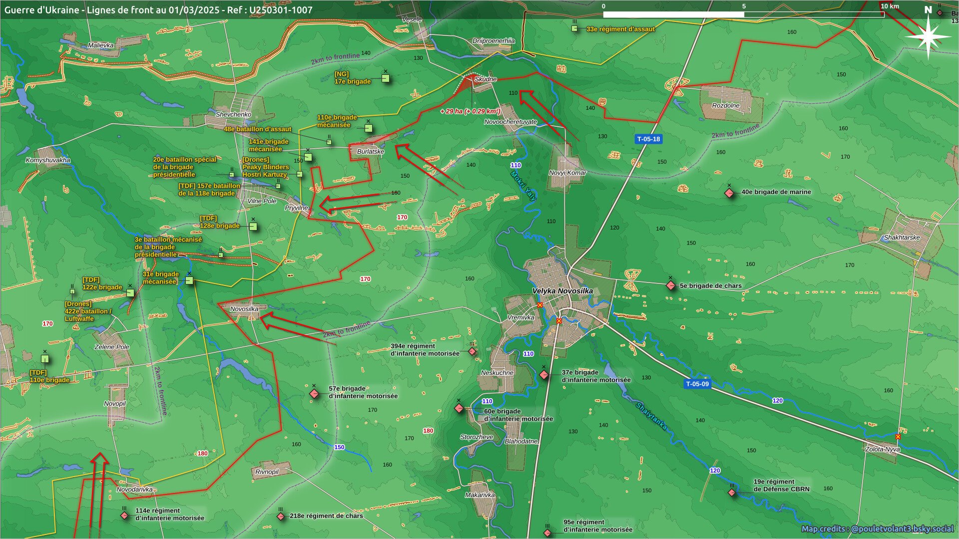The image size is (959, 539).
Task: Click the 33e régiment d'assaut unit marker
Action: coord(574,28)
